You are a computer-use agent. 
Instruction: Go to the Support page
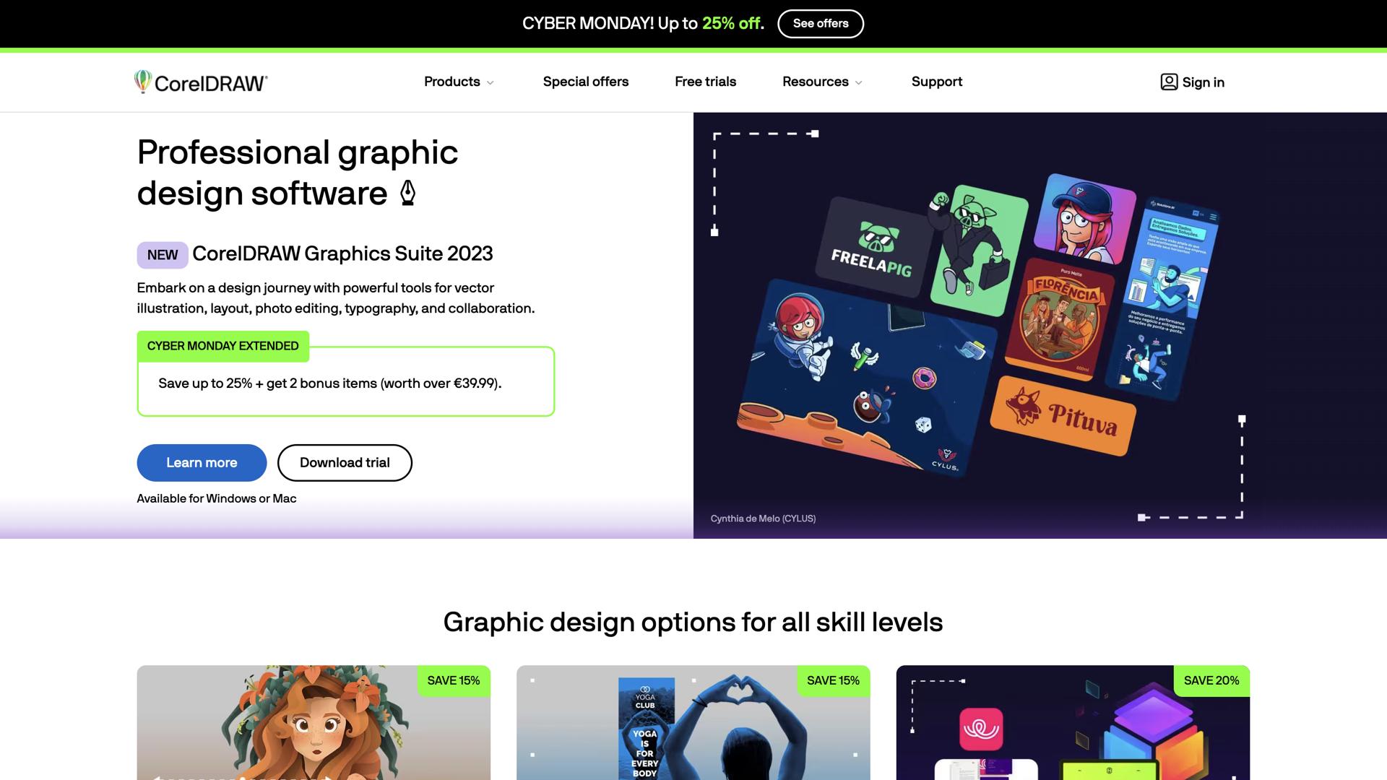pyautogui.click(x=936, y=82)
